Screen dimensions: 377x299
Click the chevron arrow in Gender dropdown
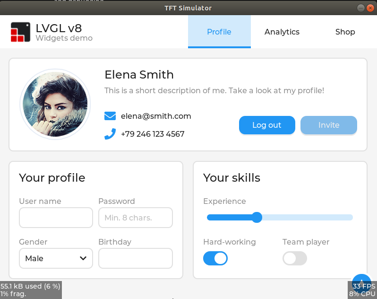[x=83, y=258]
